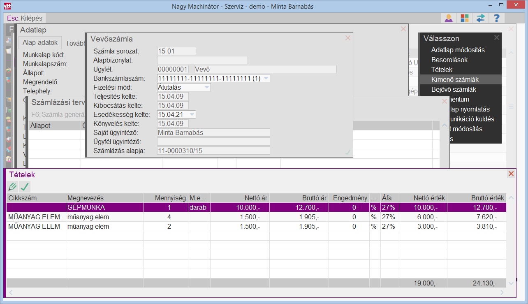Viewport: 528px width, 304px height.
Task: Click the empty Ügyfél ügyintéző field
Action: 213,142
